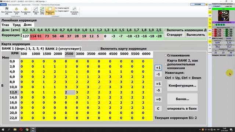The height and width of the screenshot is (132, 235).
Task: Toggle Карта БАНК 2 дополнительная коррекция checkbox
Action: coord(166,64)
